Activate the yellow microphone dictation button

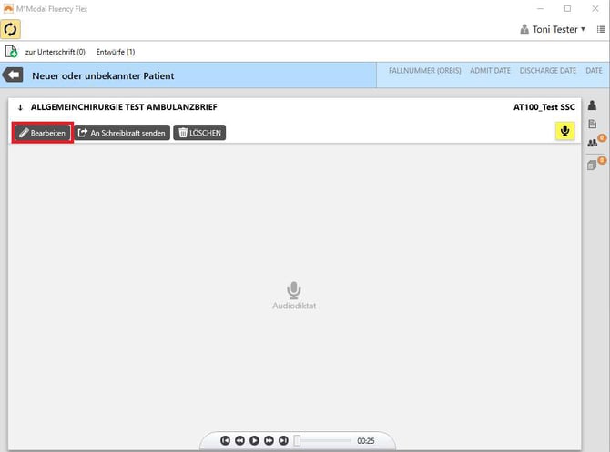coord(565,132)
